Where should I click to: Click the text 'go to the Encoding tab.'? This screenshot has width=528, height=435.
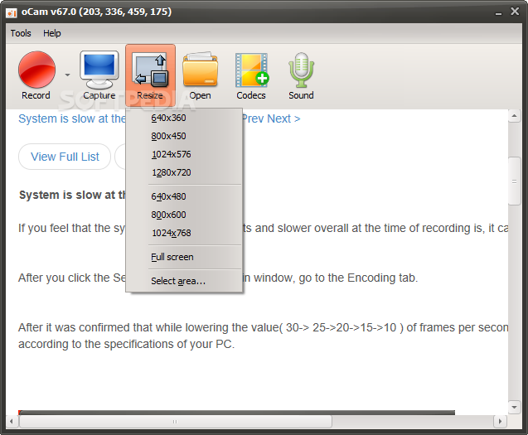click(x=358, y=278)
